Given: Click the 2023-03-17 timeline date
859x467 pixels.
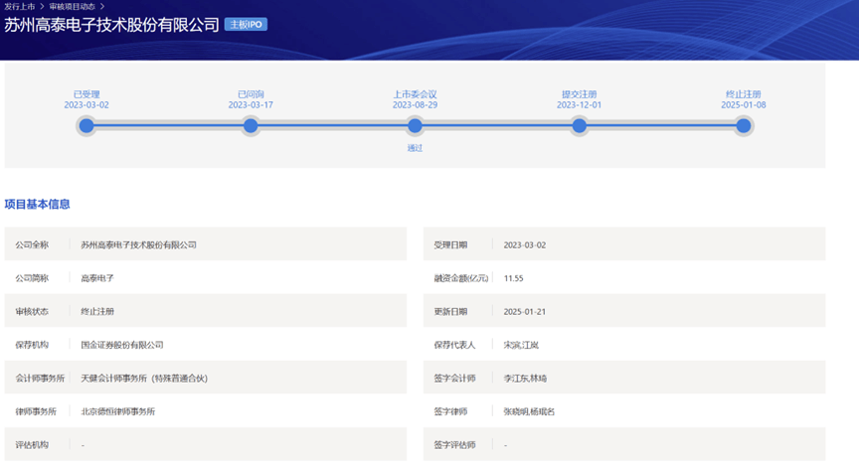Looking at the screenshot, I should tap(251, 105).
